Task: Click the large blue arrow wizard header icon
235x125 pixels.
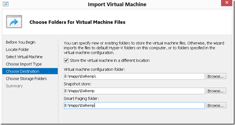Action: [x=14, y=21]
